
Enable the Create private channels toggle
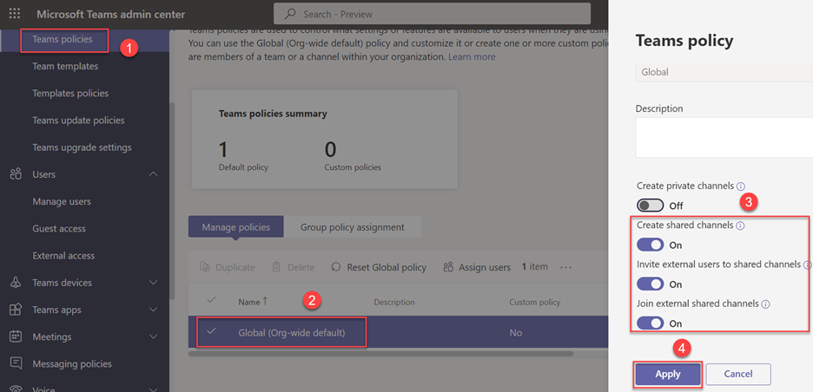tap(650, 206)
